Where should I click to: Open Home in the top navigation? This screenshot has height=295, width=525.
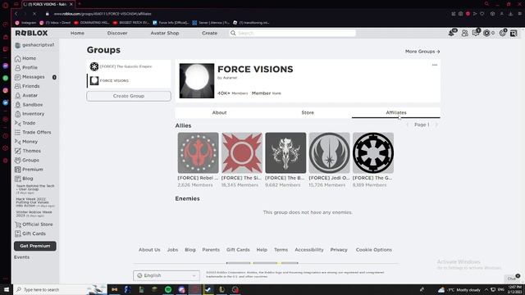(77, 33)
